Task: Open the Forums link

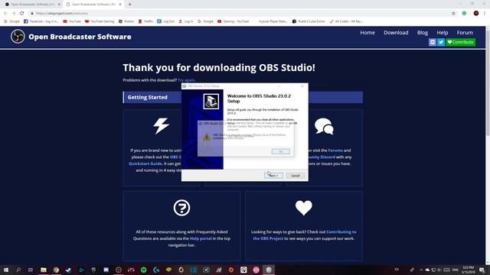Action: (335, 150)
